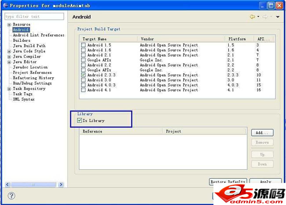Check the Android 2.2 target checkbox
This screenshot has width=286, height=205.
tap(83, 65)
